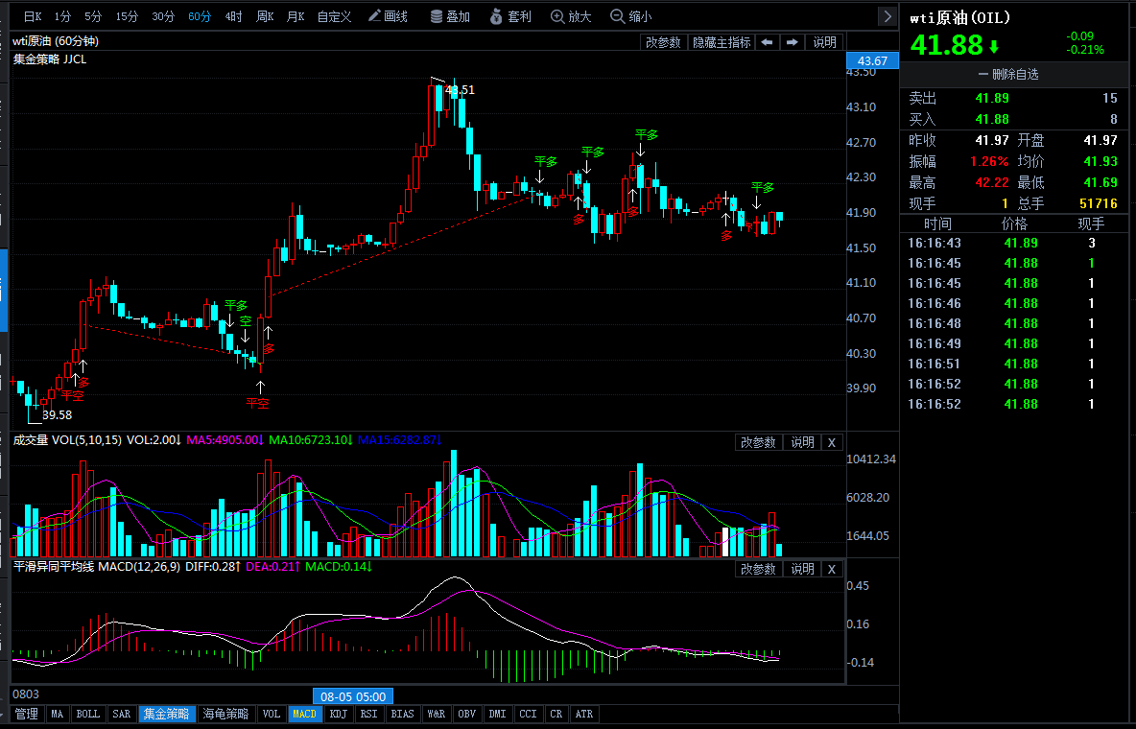
Task: Select the 4时 timeframe
Action: coord(233,16)
